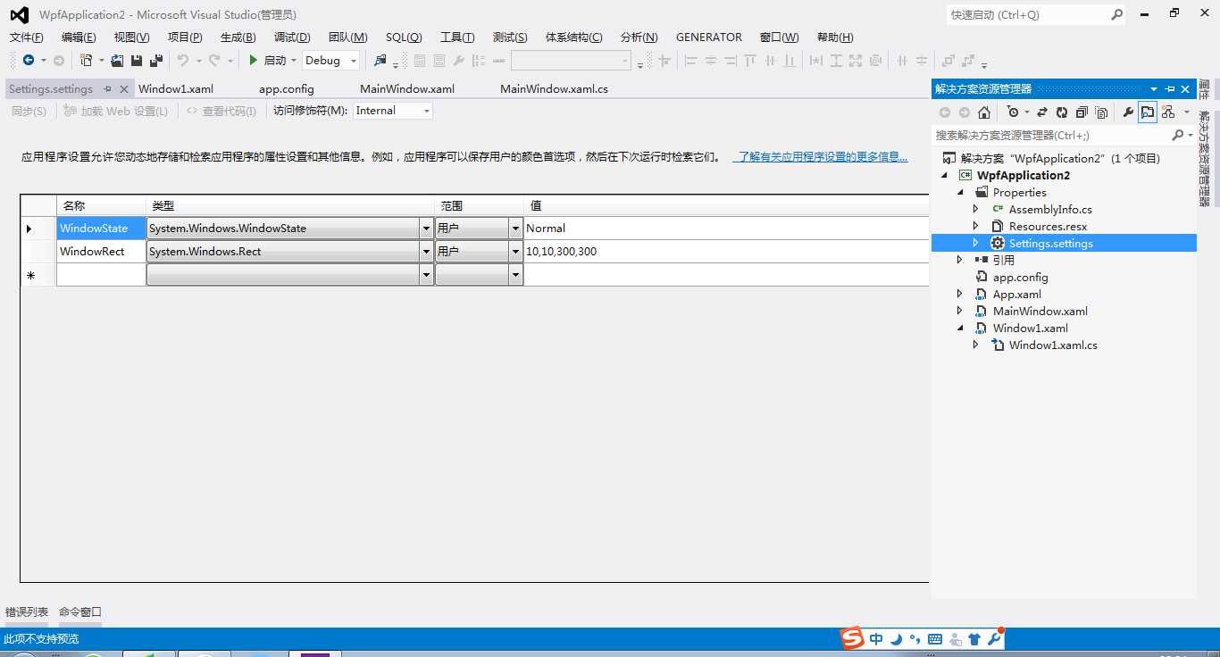Click the Navigate Backward toolbar arrow

point(29,61)
